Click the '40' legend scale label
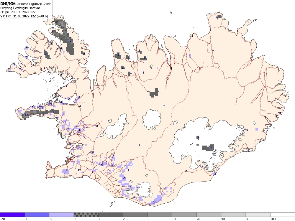Image resolution: width=295 pixels, height=221 pixels. [223, 219]
